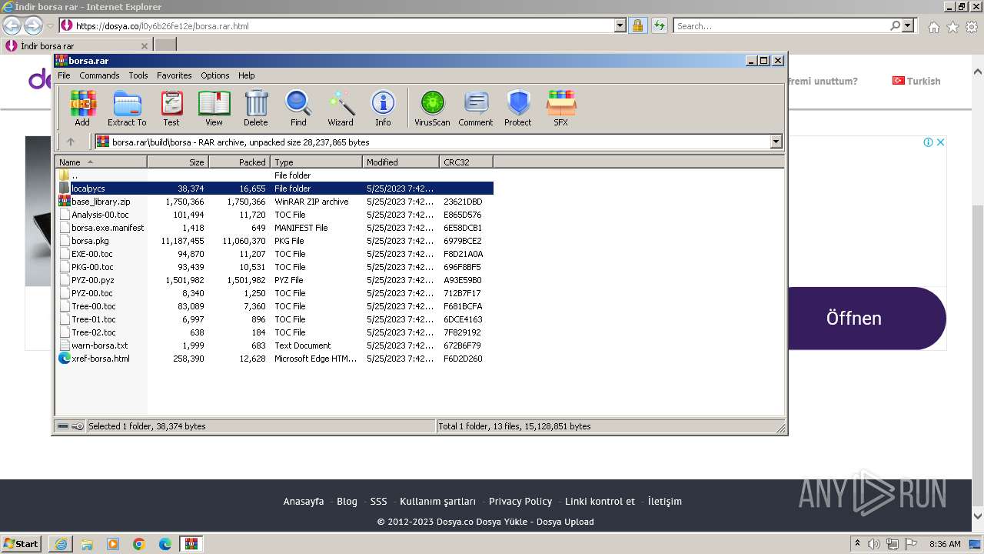984x554 pixels.
Task: Sort the list by Name column
Action: [x=101, y=162]
